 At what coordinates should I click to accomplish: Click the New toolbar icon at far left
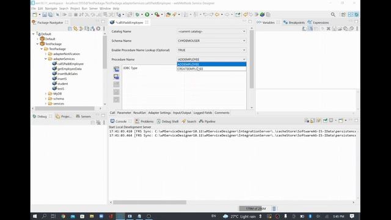point(35,15)
